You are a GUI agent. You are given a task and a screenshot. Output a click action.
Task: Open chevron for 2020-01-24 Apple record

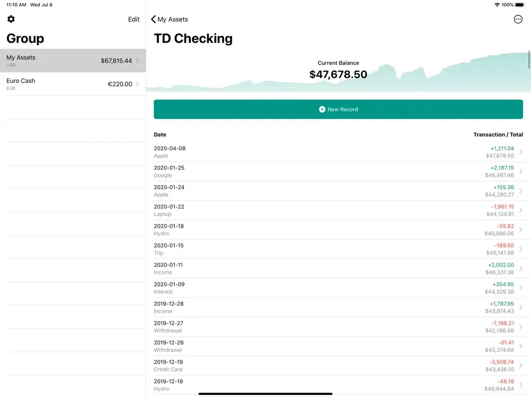pos(521,191)
